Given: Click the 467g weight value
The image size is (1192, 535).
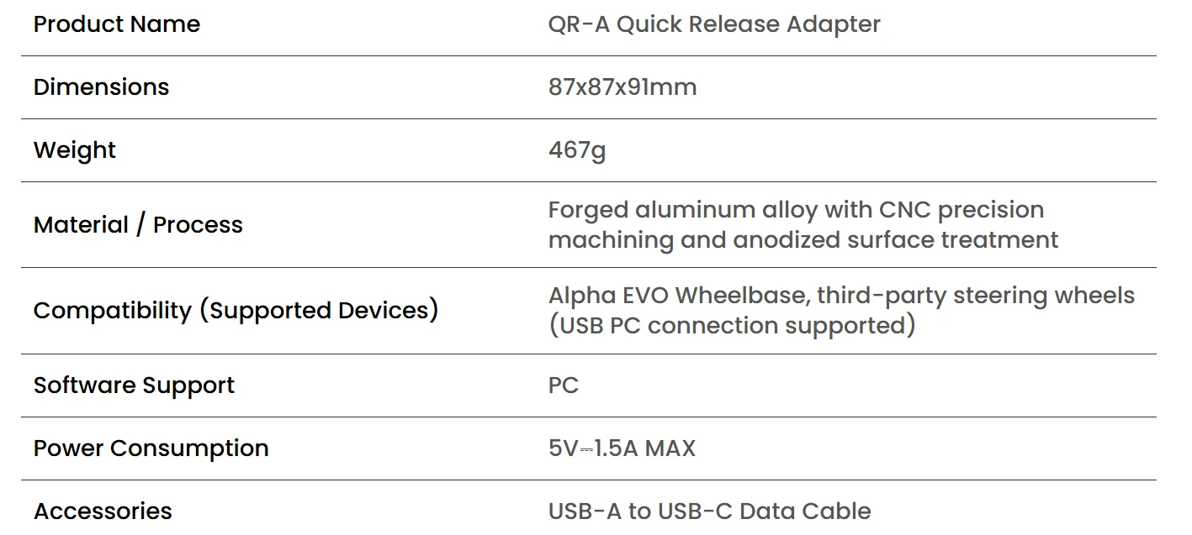Looking at the screenshot, I should pyautogui.click(x=576, y=150).
